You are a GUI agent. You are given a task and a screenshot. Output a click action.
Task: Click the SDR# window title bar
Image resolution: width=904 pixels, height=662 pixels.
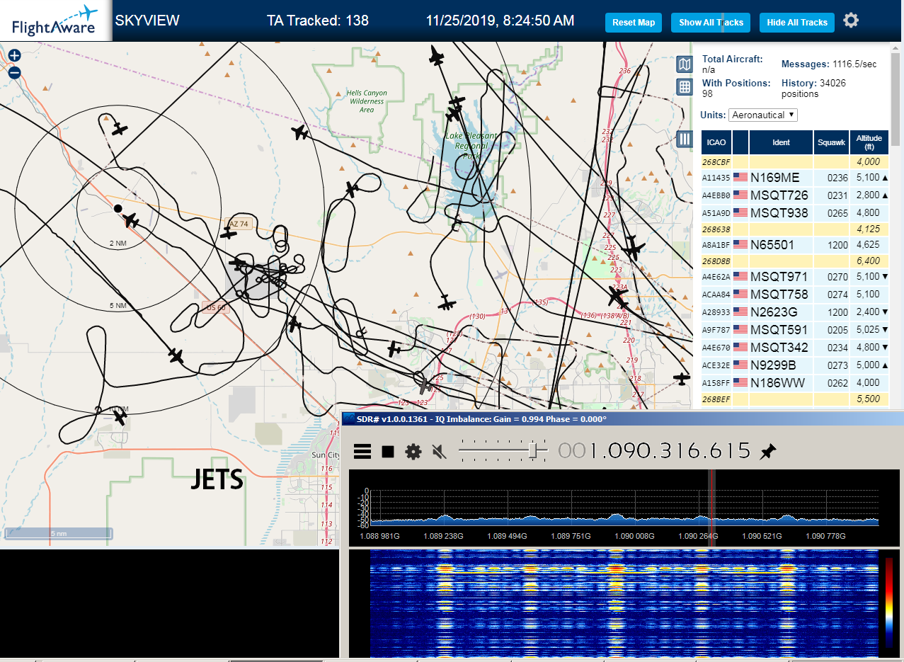(622, 418)
